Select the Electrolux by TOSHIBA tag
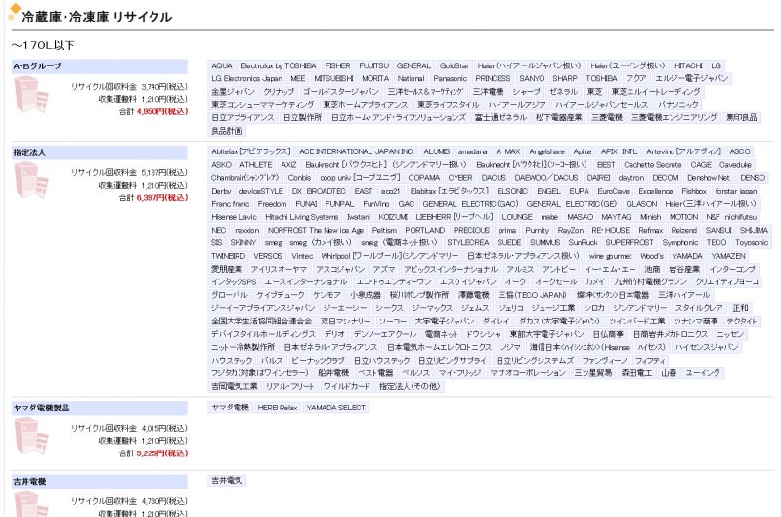Image resolution: width=782 pixels, height=517 pixels. click(278, 65)
